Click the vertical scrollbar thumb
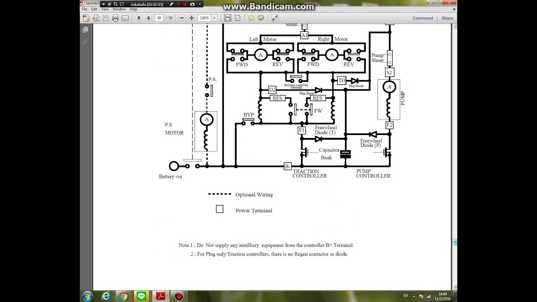This screenshot has height=302, width=537. click(455, 242)
